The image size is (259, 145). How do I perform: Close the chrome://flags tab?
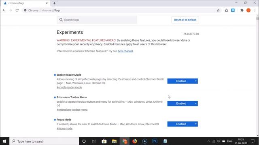coord(47,3)
